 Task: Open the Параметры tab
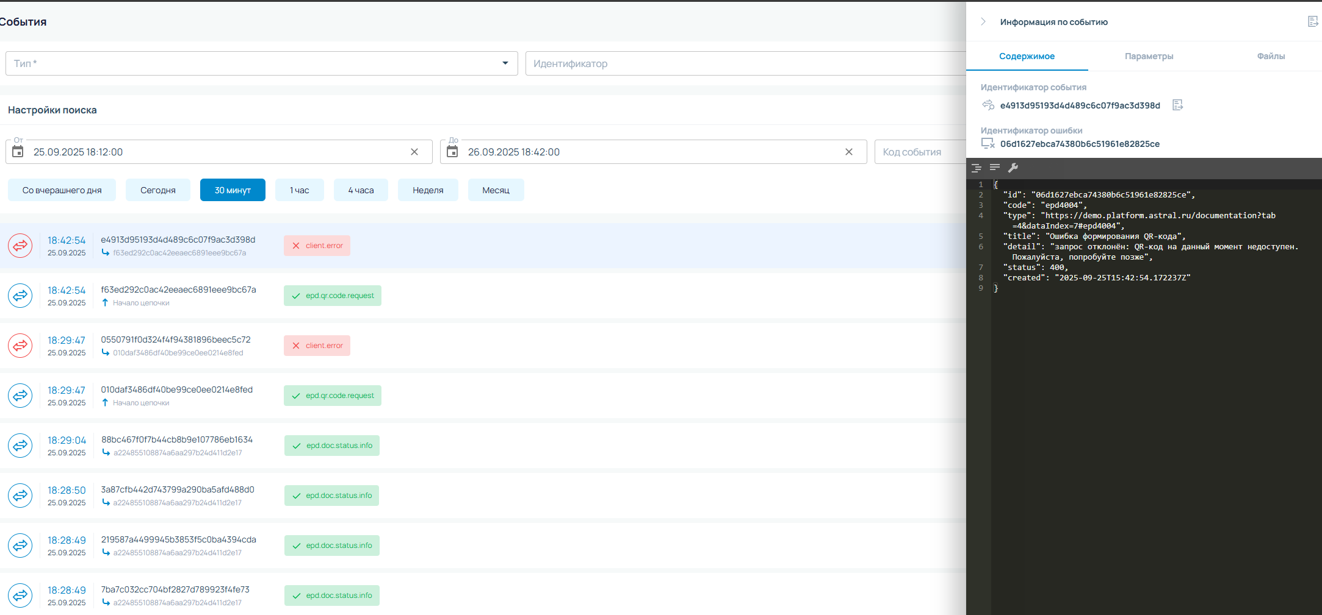click(x=1149, y=56)
